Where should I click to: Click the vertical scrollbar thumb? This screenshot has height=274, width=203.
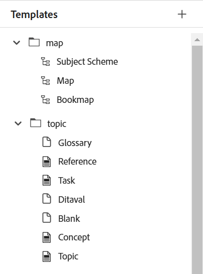click(197, 160)
